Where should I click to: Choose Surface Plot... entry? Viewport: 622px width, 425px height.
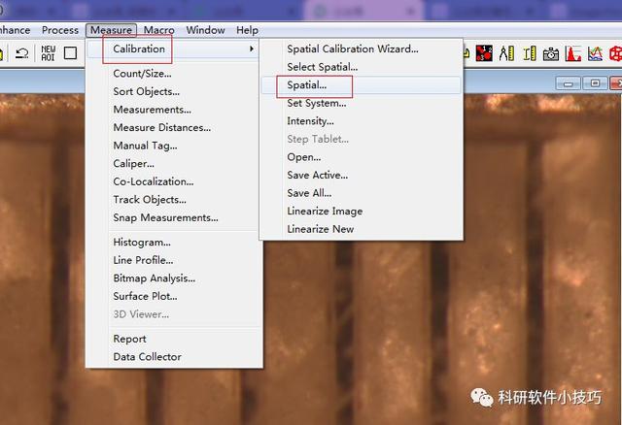coord(173,296)
